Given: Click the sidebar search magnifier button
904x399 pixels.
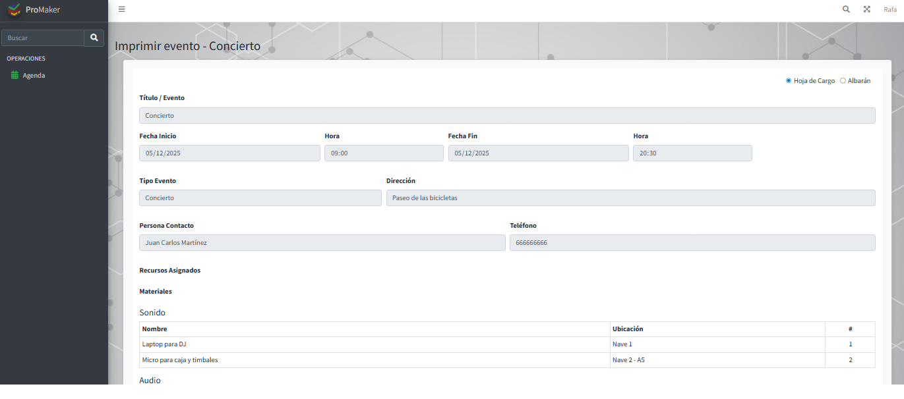Looking at the screenshot, I should click(x=94, y=38).
